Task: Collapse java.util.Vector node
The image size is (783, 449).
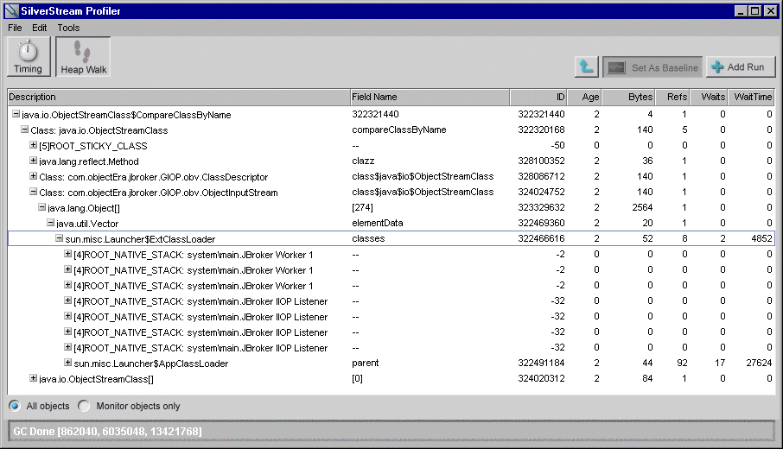Action: coord(50,223)
